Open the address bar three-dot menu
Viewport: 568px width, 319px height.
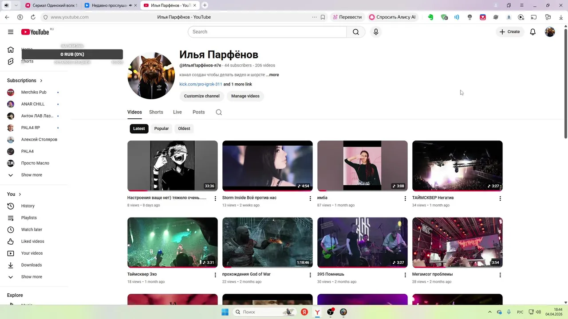click(315, 17)
